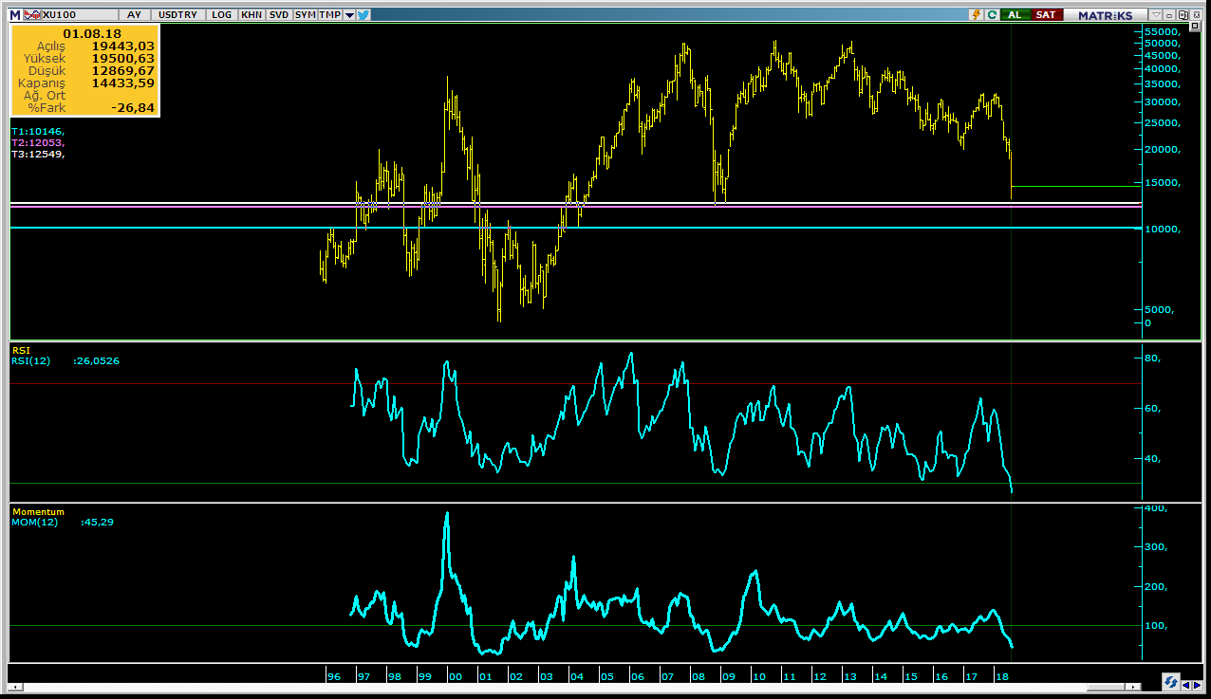Image resolution: width=1211 pixels, height=699 pixels.
Task: Open the window menu triangle dropdown
Action: (x=1156, y=14)
